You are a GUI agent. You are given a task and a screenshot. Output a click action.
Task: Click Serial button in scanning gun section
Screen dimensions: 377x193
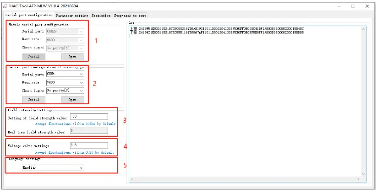coord(33,99)
